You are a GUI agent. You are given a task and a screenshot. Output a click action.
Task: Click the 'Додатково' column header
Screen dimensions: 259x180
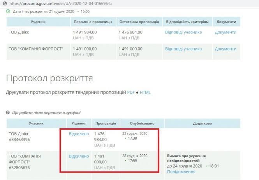pos(203,123)
